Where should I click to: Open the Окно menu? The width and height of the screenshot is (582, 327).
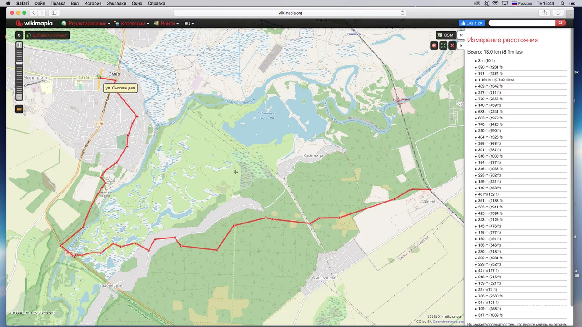(137, 3)
